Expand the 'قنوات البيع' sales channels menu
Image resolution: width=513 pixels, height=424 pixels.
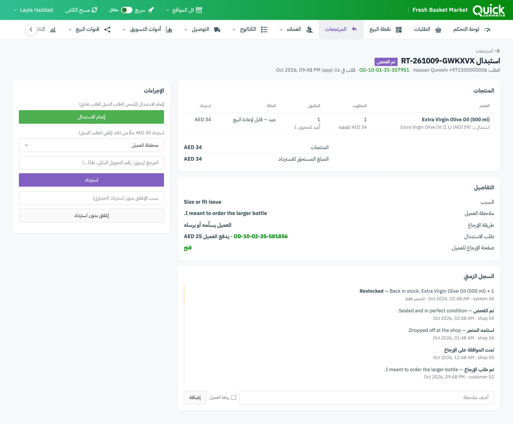coord(89,29)
